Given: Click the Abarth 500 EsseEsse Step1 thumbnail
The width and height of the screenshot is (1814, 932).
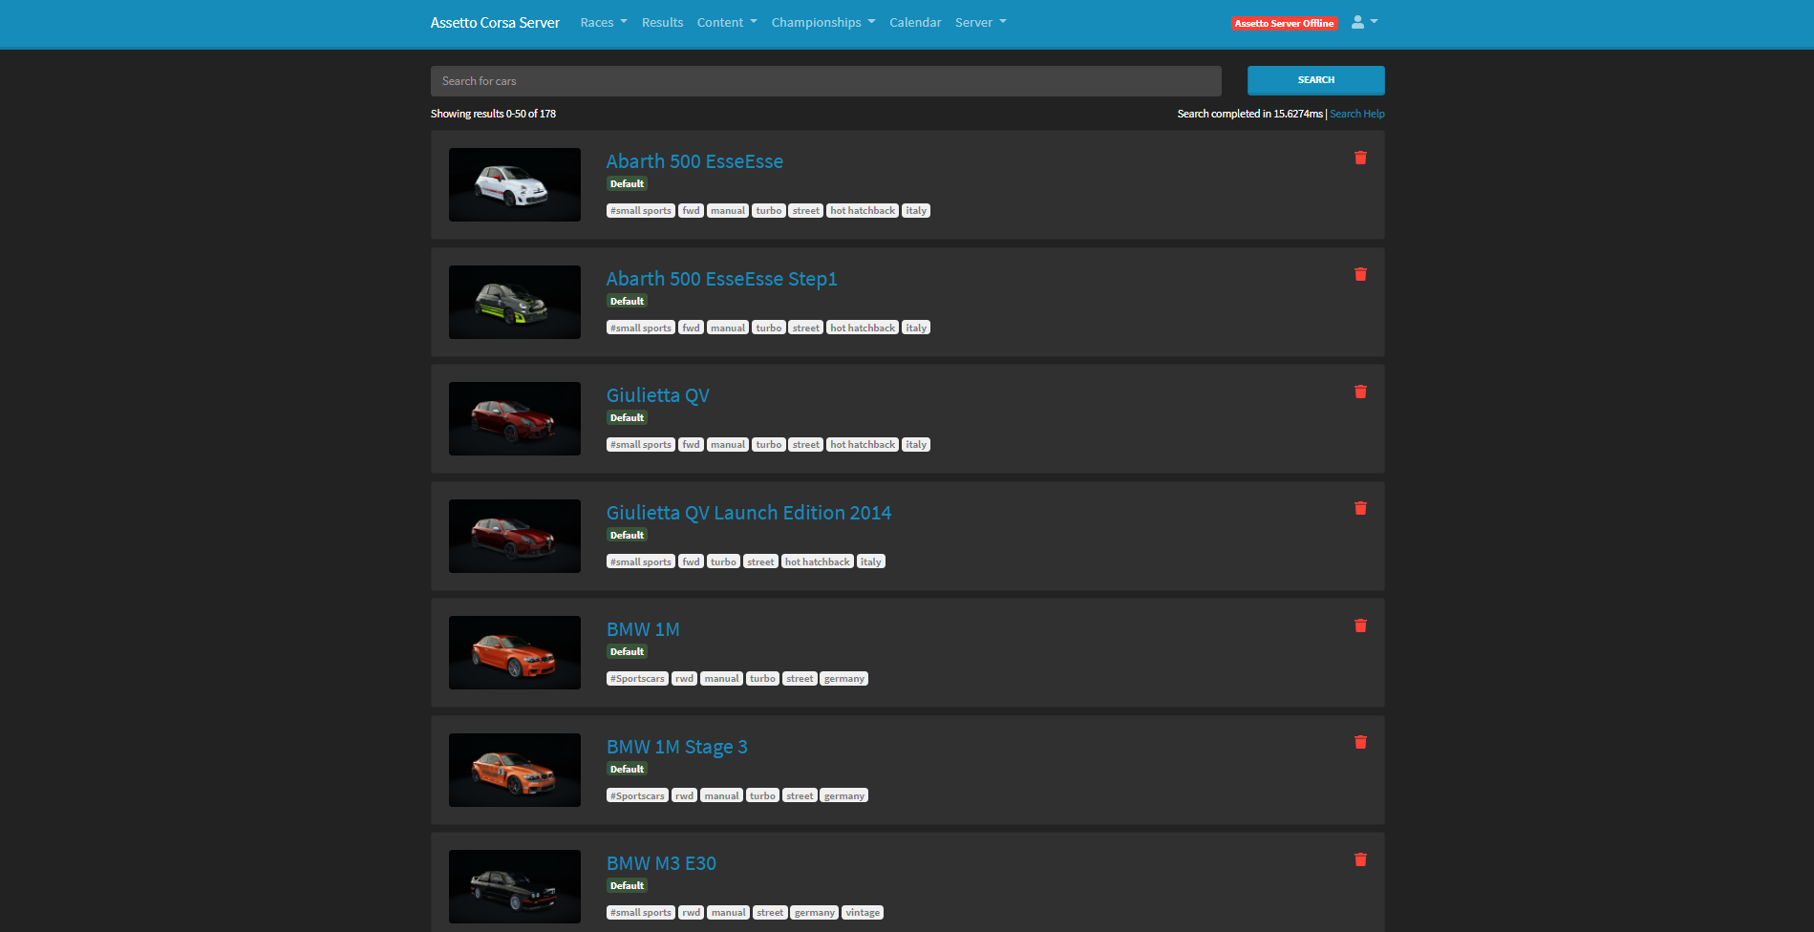Looking at the screenshot, I should (515, 302).
